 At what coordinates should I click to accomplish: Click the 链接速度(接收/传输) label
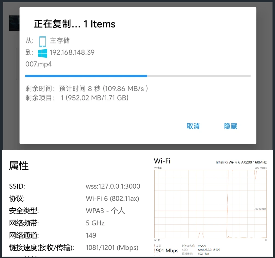(41, 248)
